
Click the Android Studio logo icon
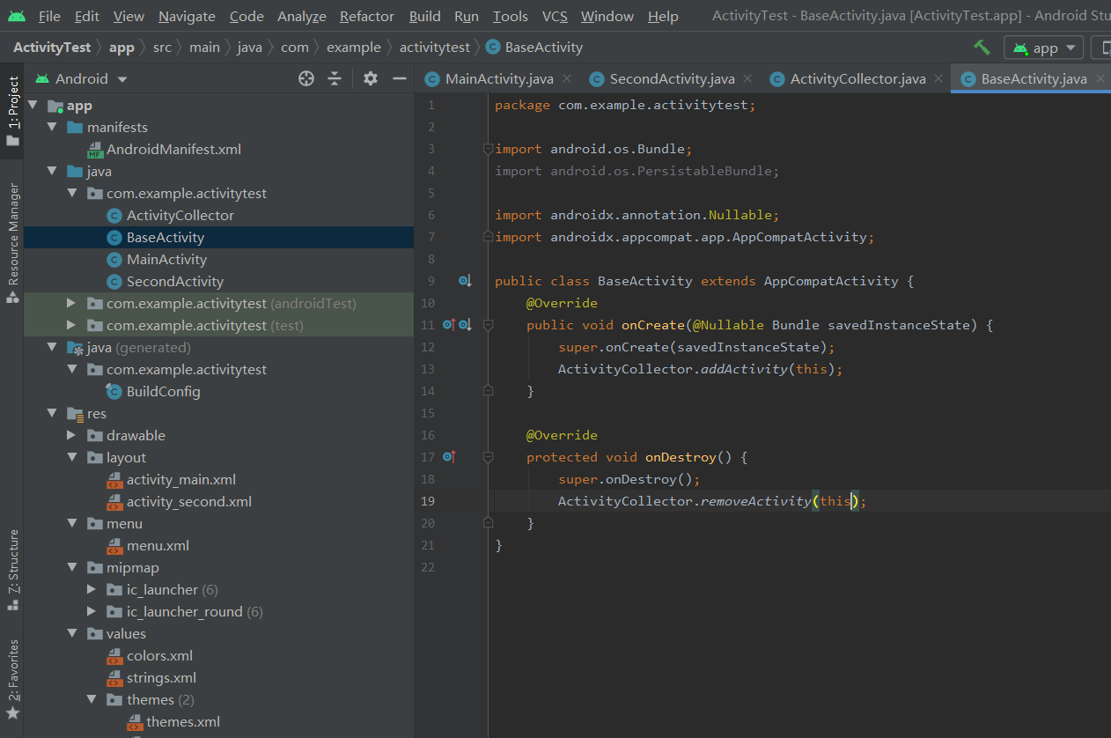[17, 16]
